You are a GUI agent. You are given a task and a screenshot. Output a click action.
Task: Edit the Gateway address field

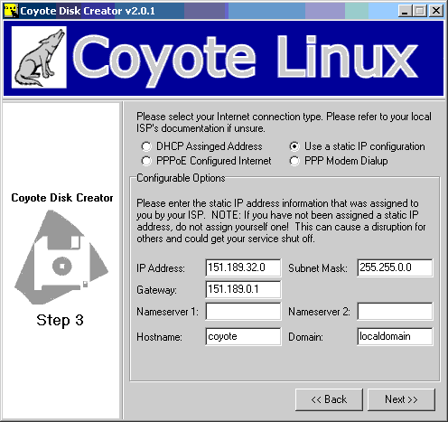click(243, 289)
